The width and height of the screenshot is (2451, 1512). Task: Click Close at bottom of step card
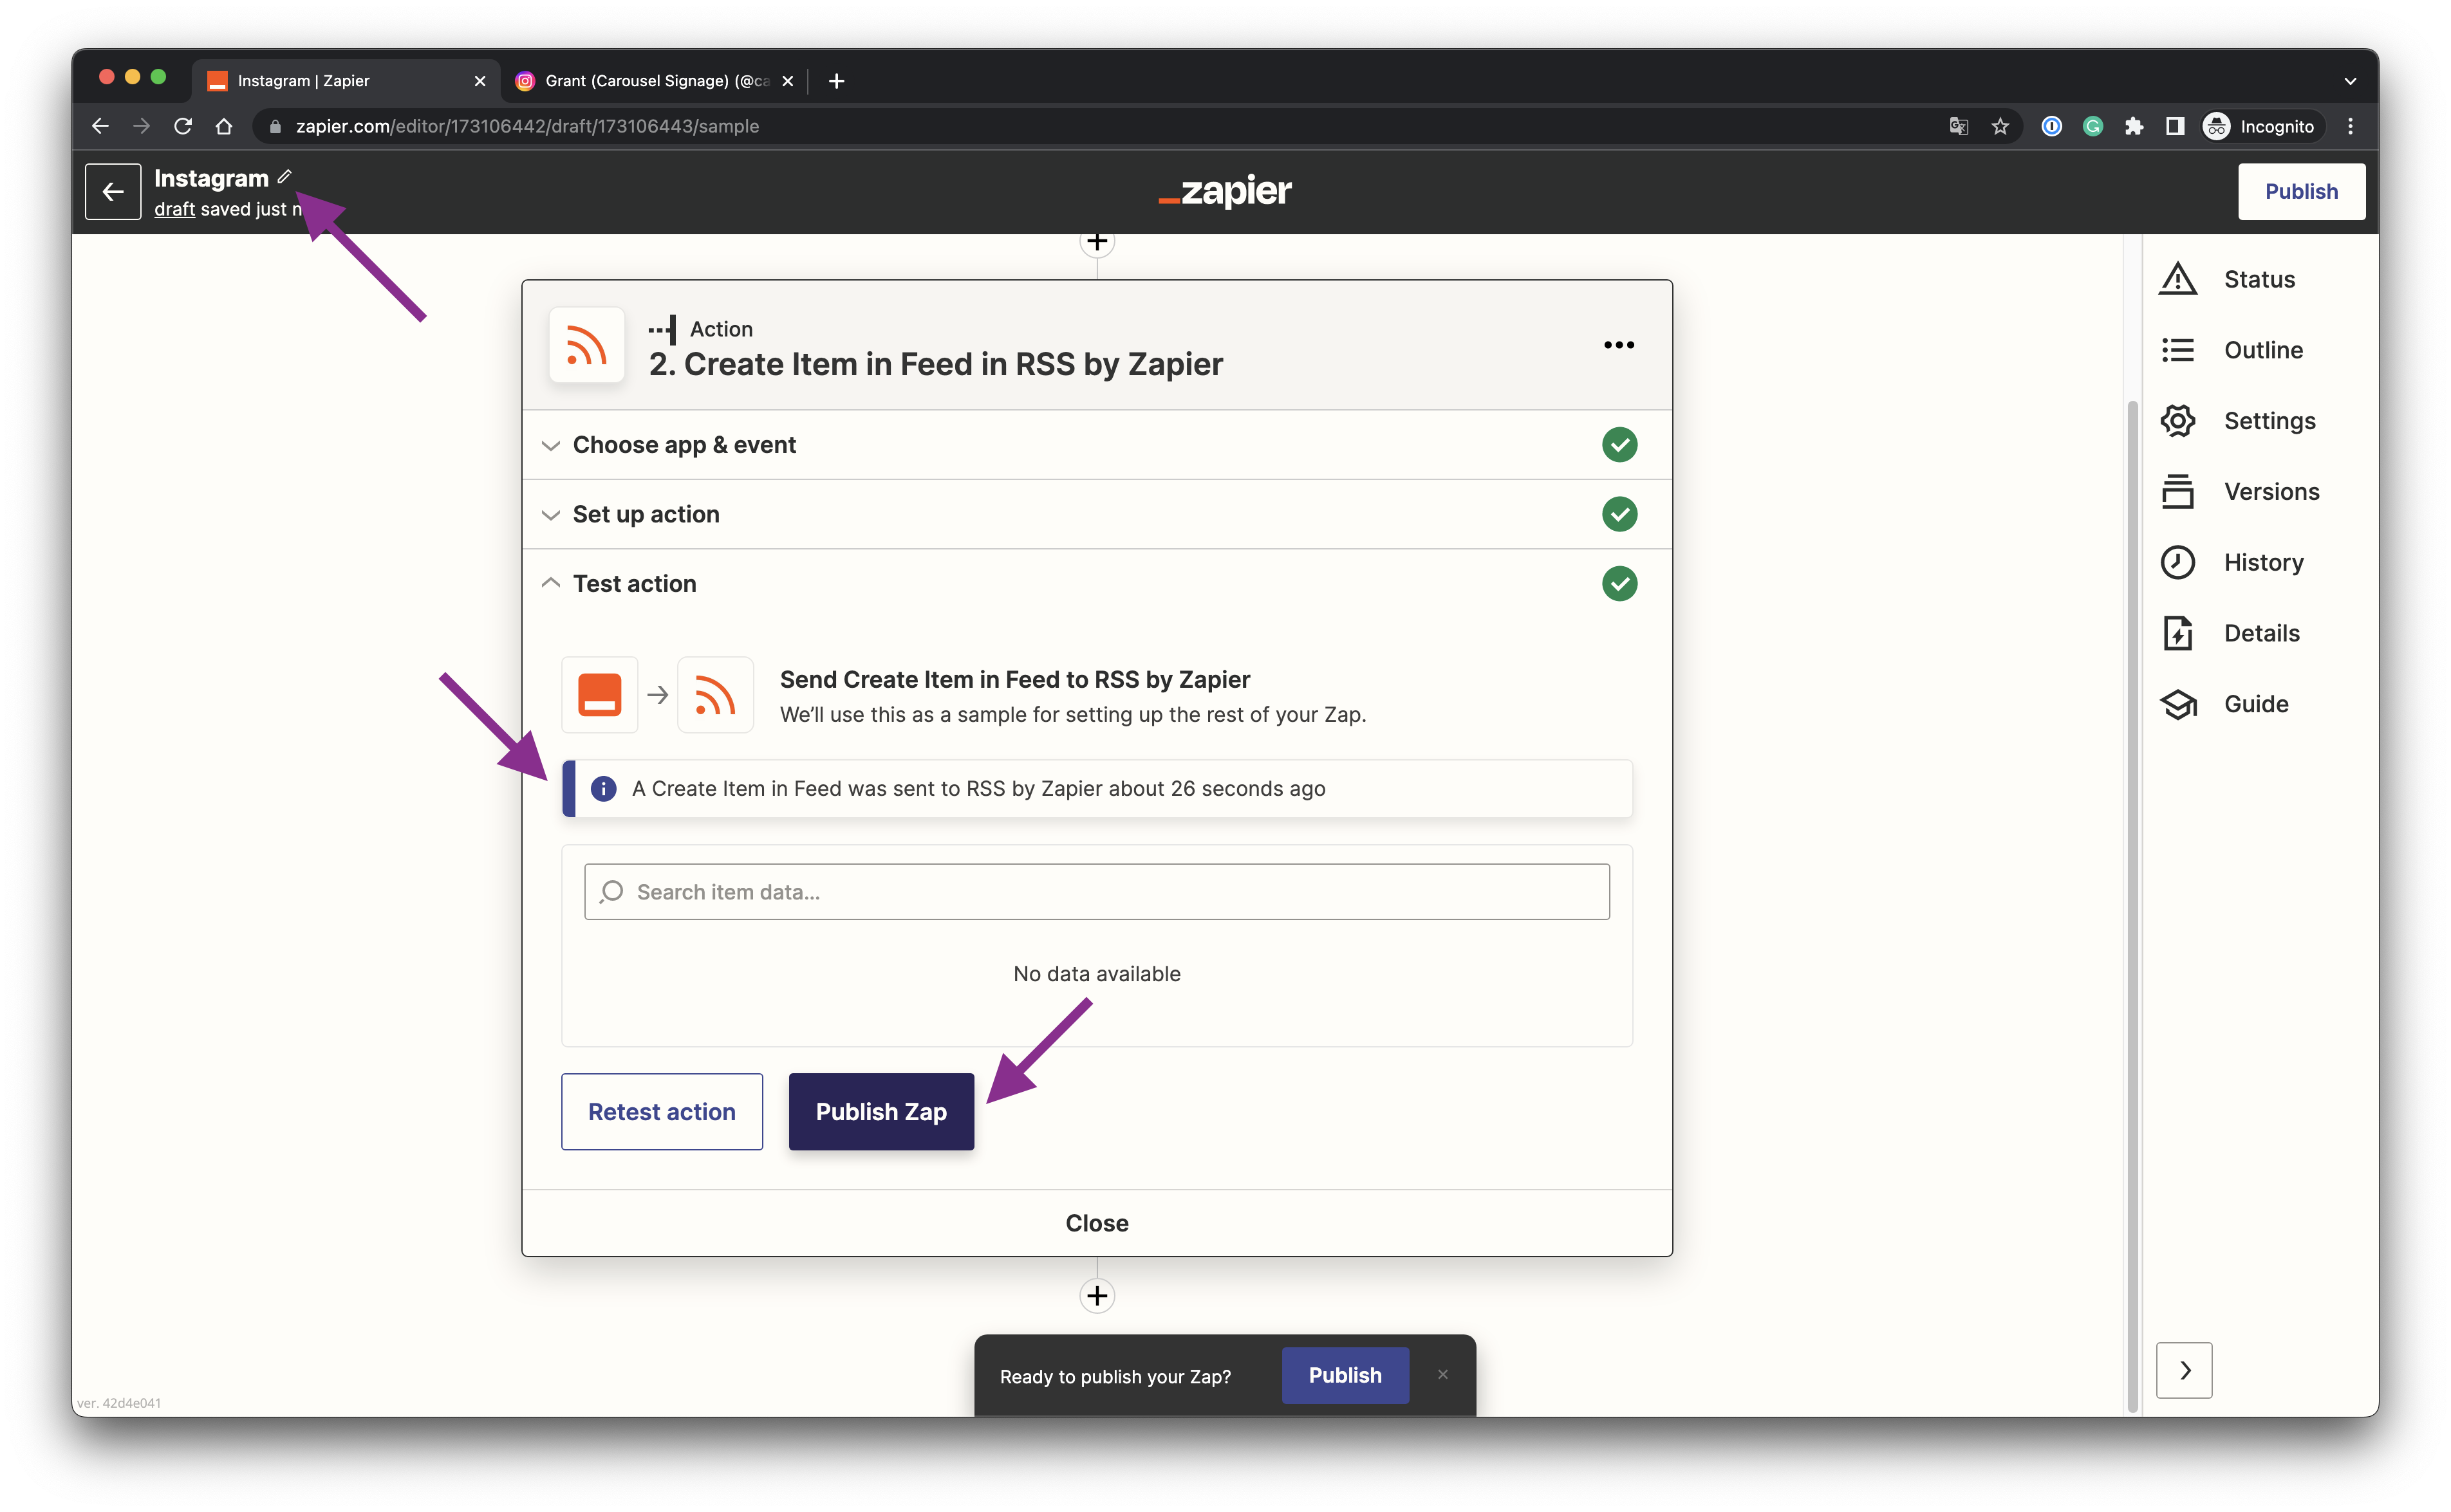coord(1096,1222)
